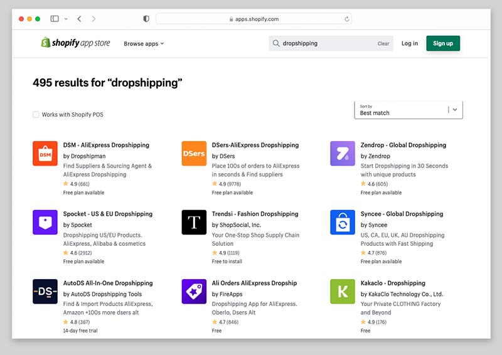The width and height of the screenshot is (502, 355).
Task: Open Ali Orders AliExpress Dropship link
Action: [x=254, y=283]
